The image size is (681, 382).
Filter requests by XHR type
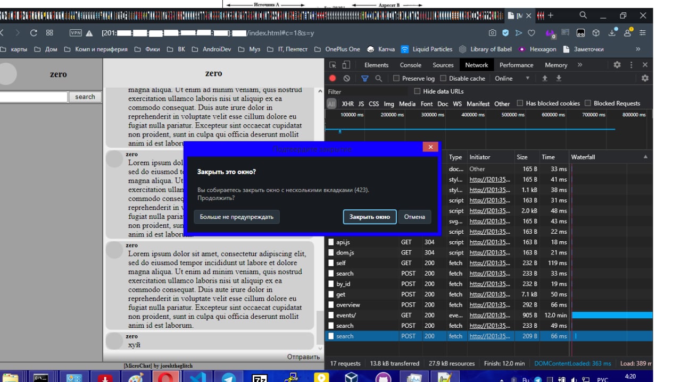[x=347, y=104]
